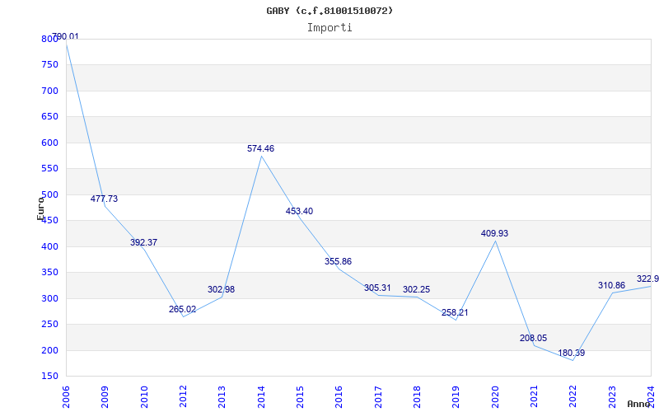Pick data label 265.02

pos(182,310)
